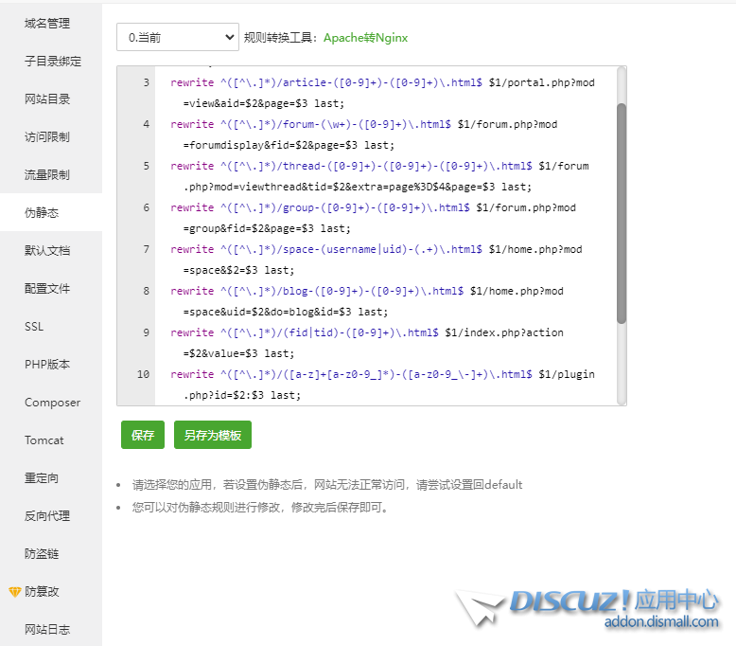Click the group rewrite rule on line 6
The width and height of the screenshot is (736, 646).
373,218
